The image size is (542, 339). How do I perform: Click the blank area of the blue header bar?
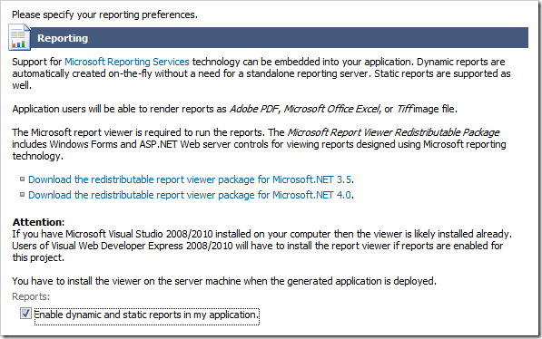coord(308,38)
